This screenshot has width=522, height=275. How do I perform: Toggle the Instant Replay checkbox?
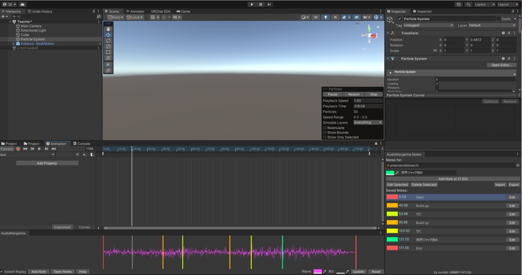[2, 271]
